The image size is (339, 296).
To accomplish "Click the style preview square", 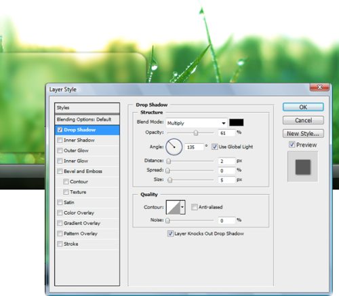I will point(303,167).
